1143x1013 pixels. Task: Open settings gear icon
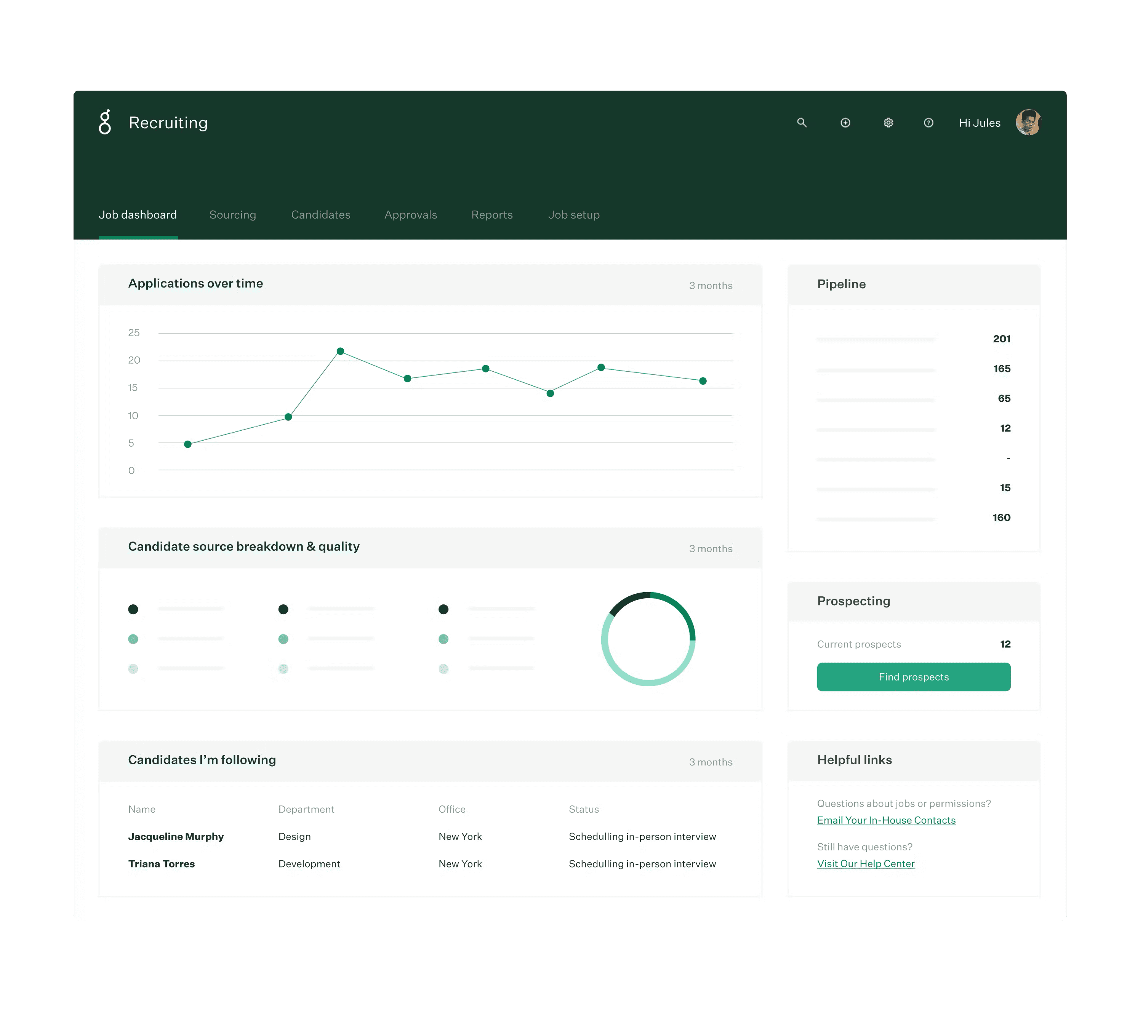[x=888, y=122]
